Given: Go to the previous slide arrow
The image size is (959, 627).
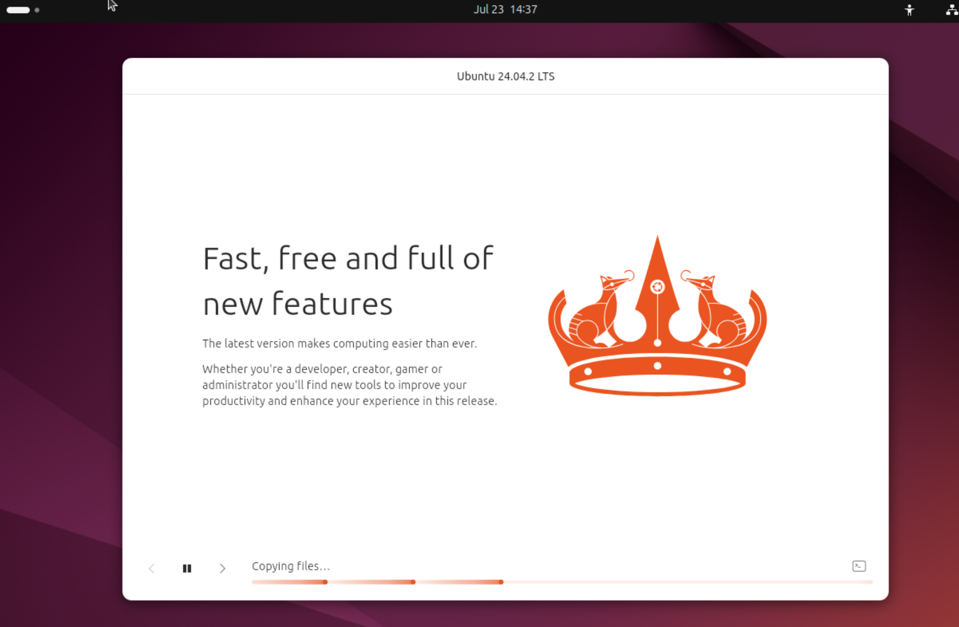Looking at the screenshot, I should coord(152,568).
